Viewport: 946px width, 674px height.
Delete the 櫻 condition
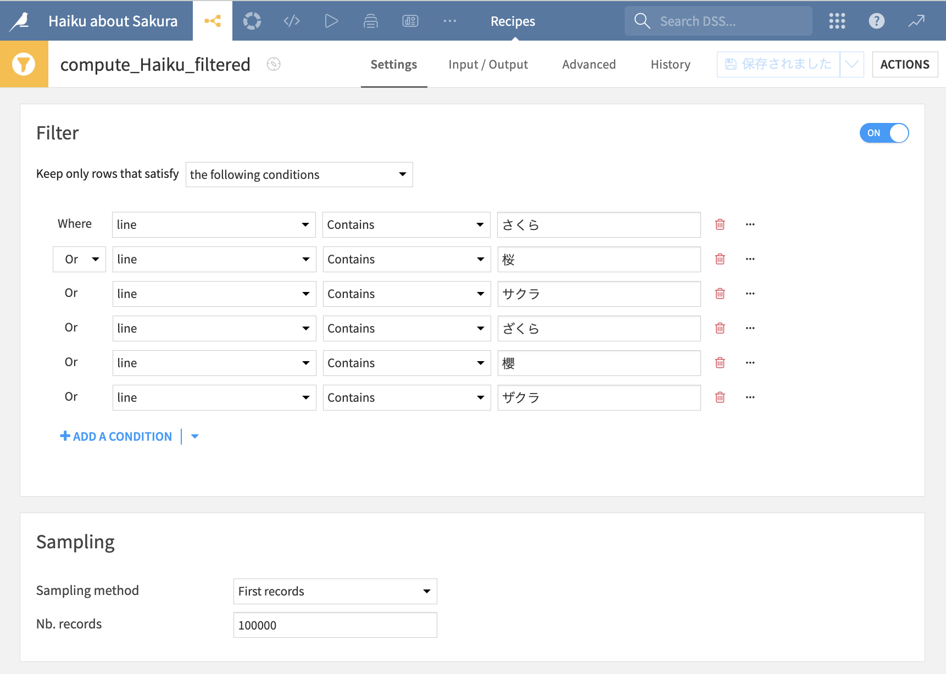coord(720,363)
